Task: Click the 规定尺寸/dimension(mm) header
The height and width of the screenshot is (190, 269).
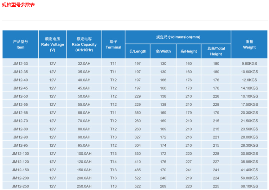Action: 178,37
